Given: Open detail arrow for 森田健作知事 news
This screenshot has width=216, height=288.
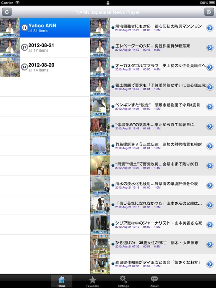Looking at the screenshot, I should 210,264.
